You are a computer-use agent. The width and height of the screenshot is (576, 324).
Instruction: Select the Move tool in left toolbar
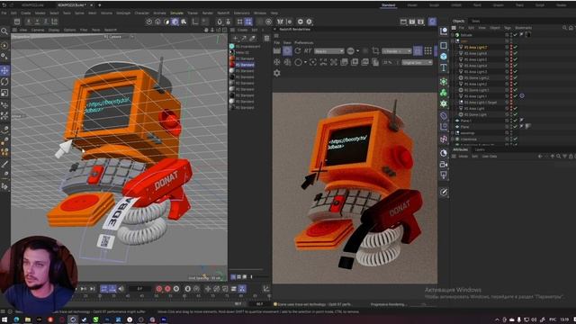click(4, 70)
